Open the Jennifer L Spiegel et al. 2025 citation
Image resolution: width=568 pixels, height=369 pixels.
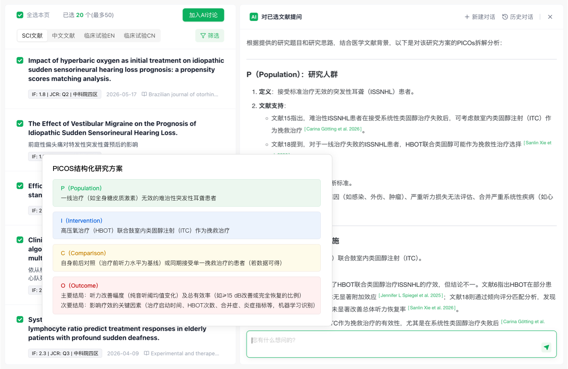(x=410, y=295)
